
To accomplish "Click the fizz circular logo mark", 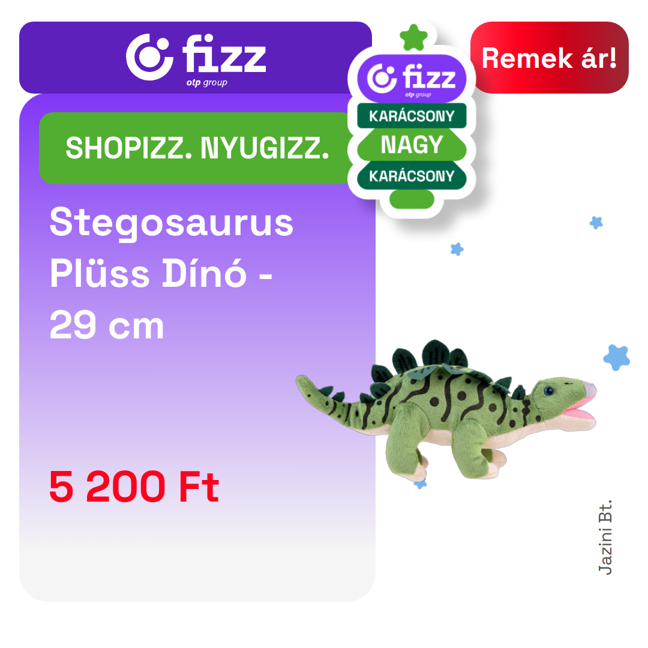I will click(x=149, y=56).
